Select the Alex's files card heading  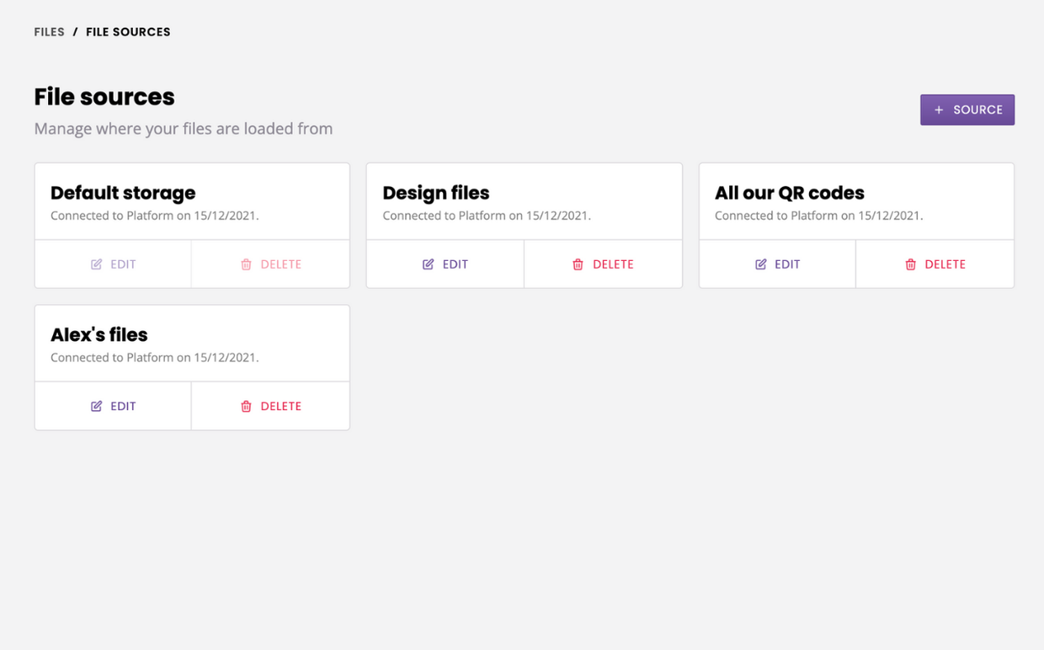pos(99,334)
